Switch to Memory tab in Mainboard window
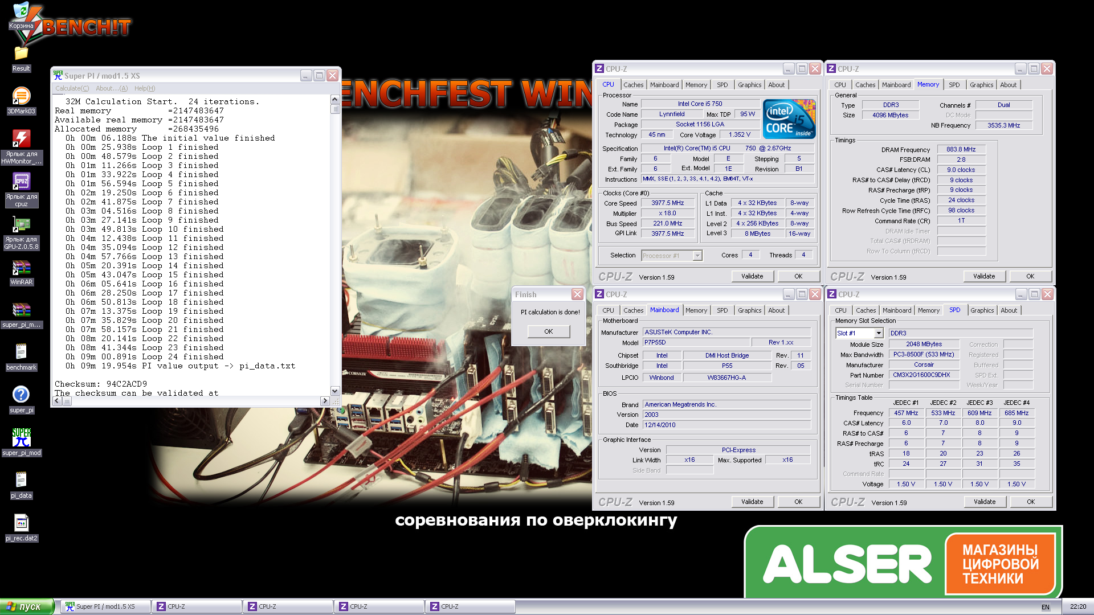1094x615 pixels. click(696, 310)
